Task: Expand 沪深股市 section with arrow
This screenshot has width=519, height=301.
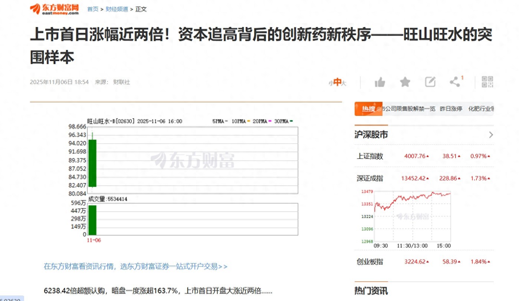Action: click(x=491, y=135)
